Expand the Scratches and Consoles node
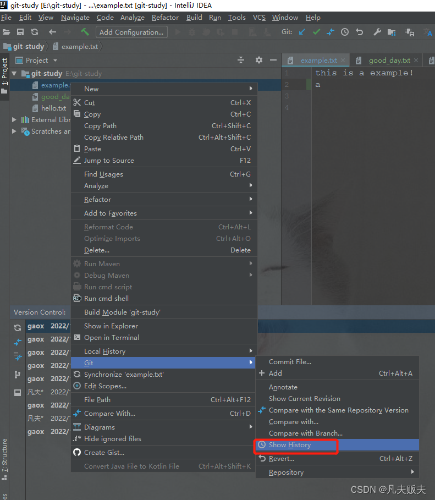This screenshot has width=435, height=500. click(x=14, y=131)
